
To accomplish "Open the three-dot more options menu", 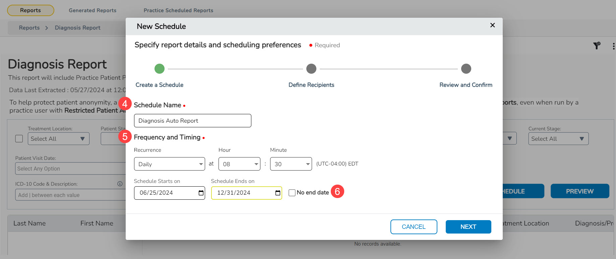I will point(613,46).
